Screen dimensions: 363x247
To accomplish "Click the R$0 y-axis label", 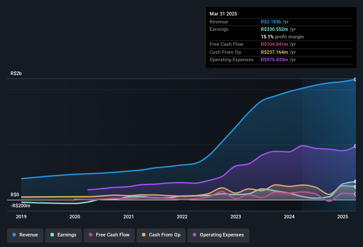I will (x=15, y=195).
